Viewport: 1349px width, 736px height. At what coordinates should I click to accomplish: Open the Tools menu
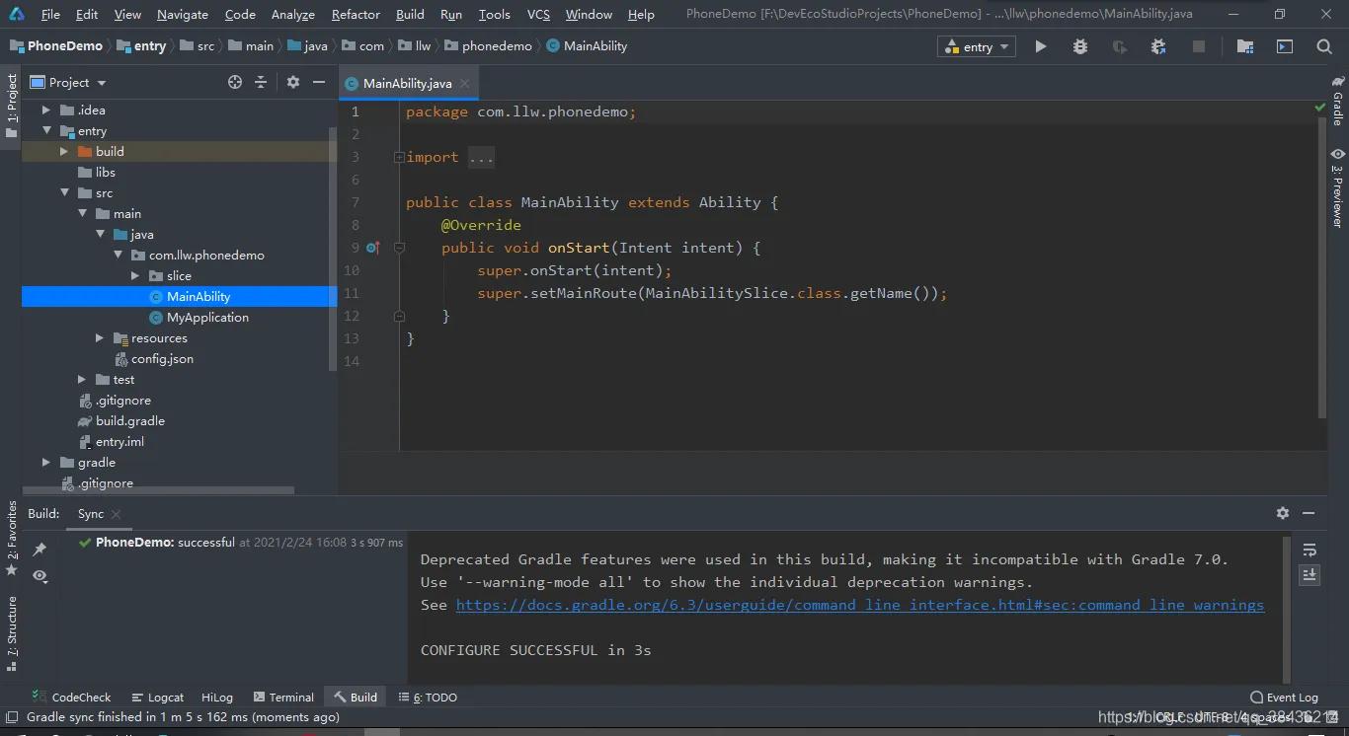(495, 15)
